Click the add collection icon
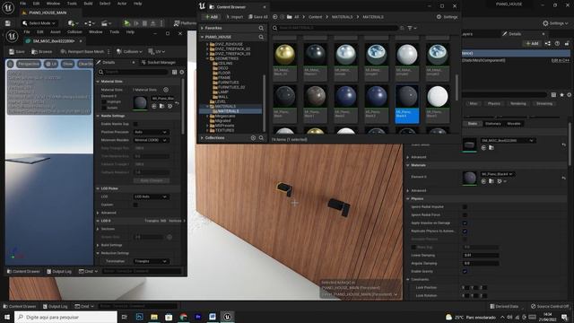The image size is (574, 323). [x=253, y=137]
